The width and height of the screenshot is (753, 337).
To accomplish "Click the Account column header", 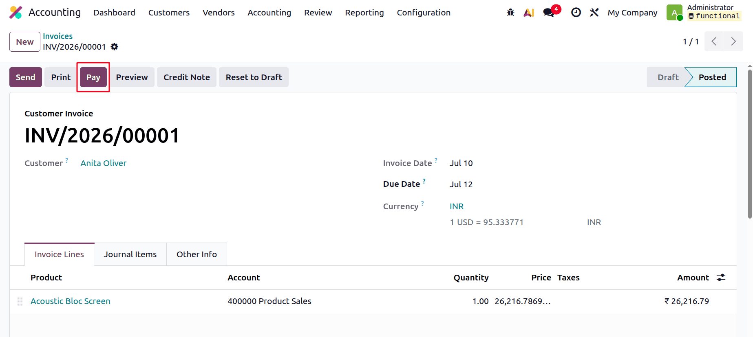I will (x=244, y=278).
